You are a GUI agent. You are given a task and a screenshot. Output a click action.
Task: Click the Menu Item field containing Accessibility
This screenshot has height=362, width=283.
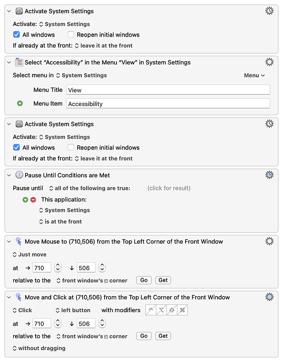(168, 103)
